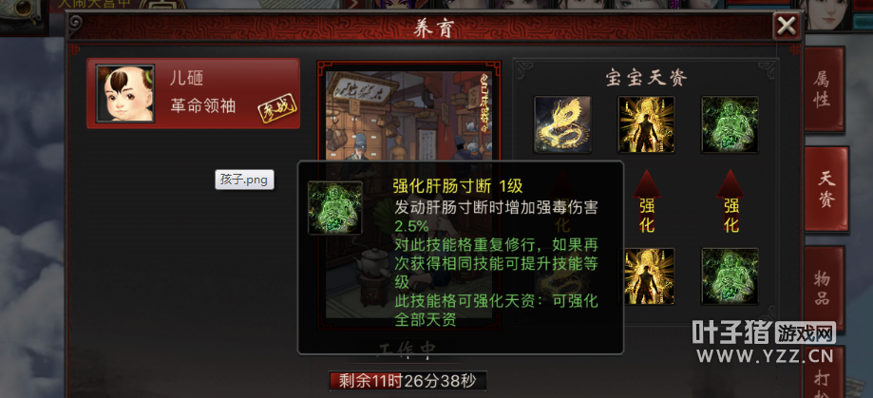Switch to the 天资 talent tab
873x398 pixels.
[826, 189]
